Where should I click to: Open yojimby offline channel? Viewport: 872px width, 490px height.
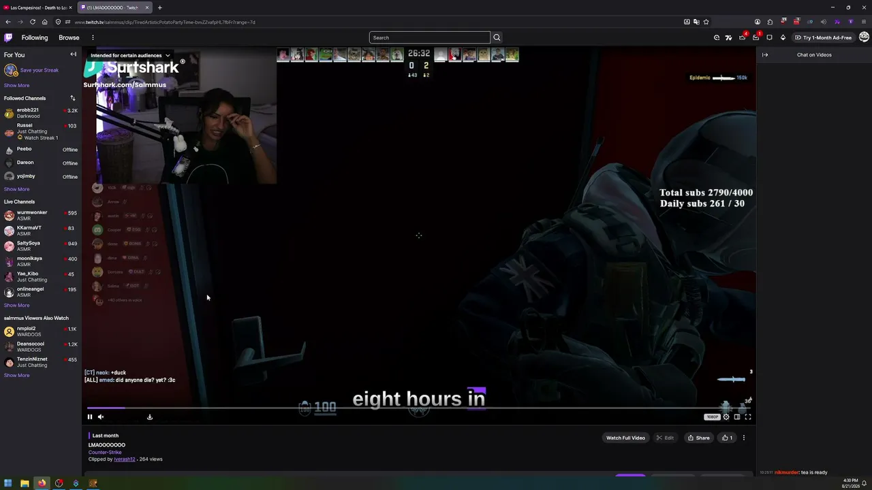(x=41, y=176)
